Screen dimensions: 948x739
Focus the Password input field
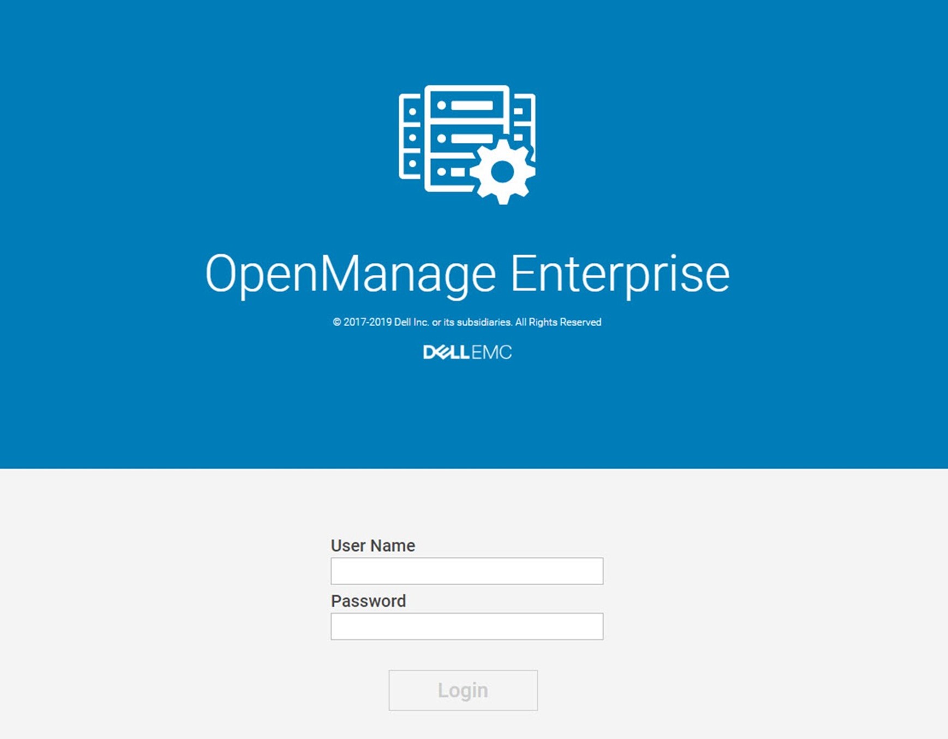tap(467, 626)
